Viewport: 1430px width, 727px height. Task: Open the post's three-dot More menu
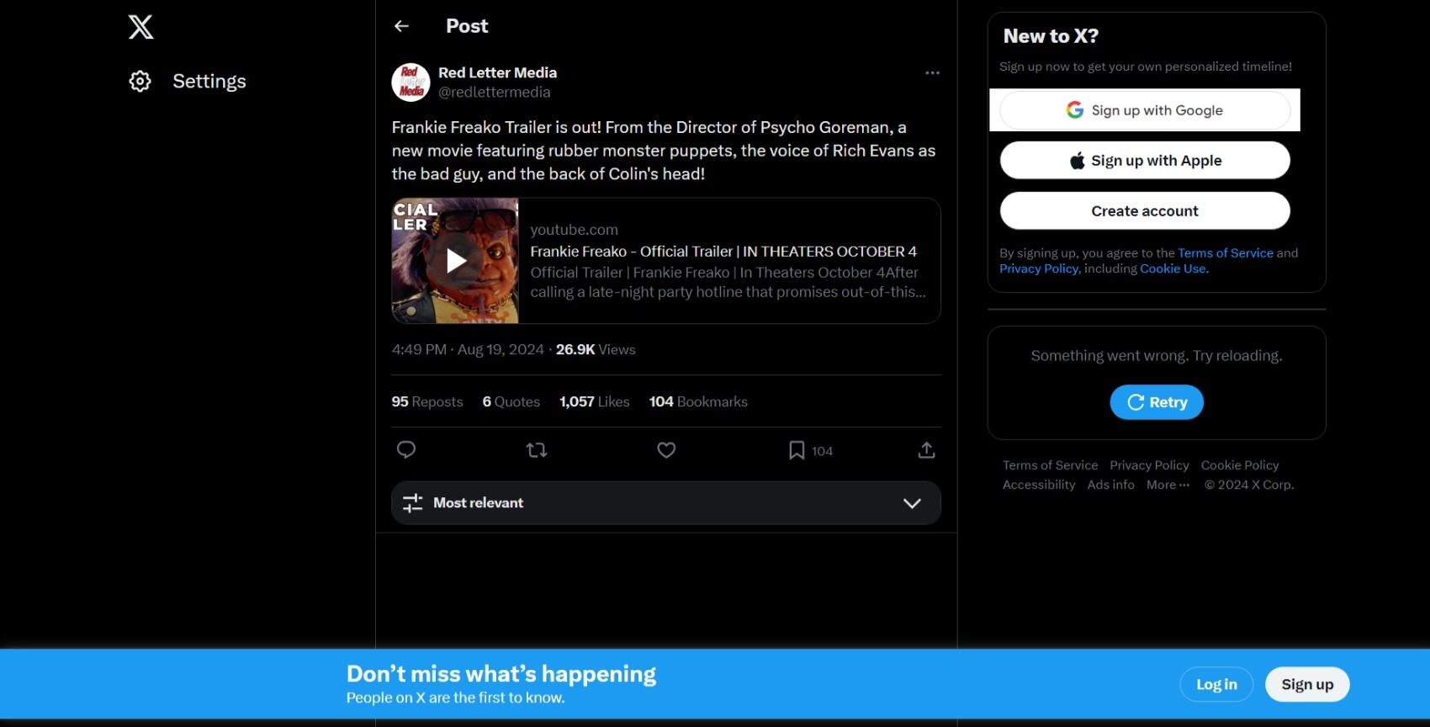[932, 73]
